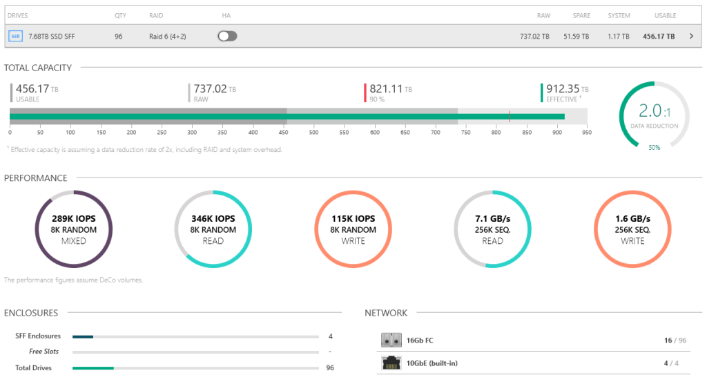
Task: Click the 16Gb FC port icon
Action: (x=389, y=340)
